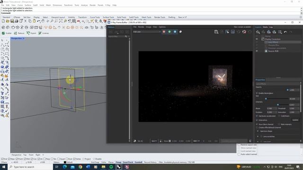Click Record History in the status bar
The height and width of the screenshot is (170, 303).
[x=151, y=162]
